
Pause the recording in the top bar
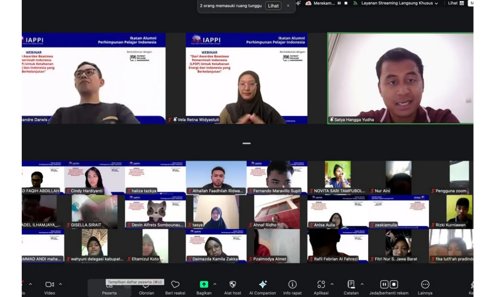tap(339, 3)
